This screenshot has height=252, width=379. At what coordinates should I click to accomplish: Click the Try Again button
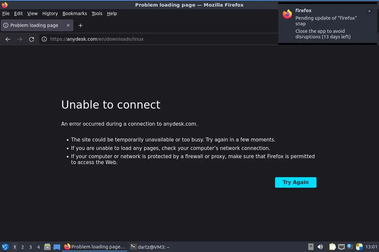(x=296, y=182)
